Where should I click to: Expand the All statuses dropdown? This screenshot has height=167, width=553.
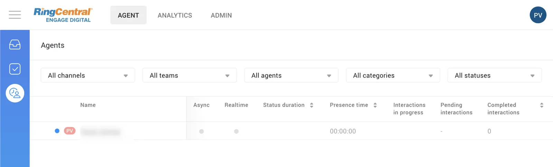[494, 75]
